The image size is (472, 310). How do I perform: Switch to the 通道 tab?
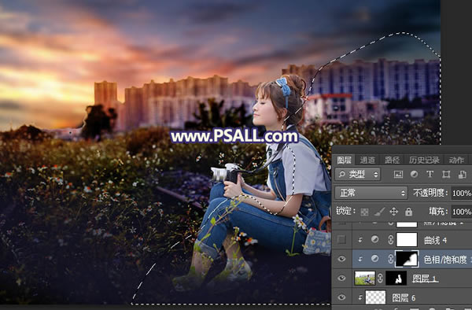[367, 161]
